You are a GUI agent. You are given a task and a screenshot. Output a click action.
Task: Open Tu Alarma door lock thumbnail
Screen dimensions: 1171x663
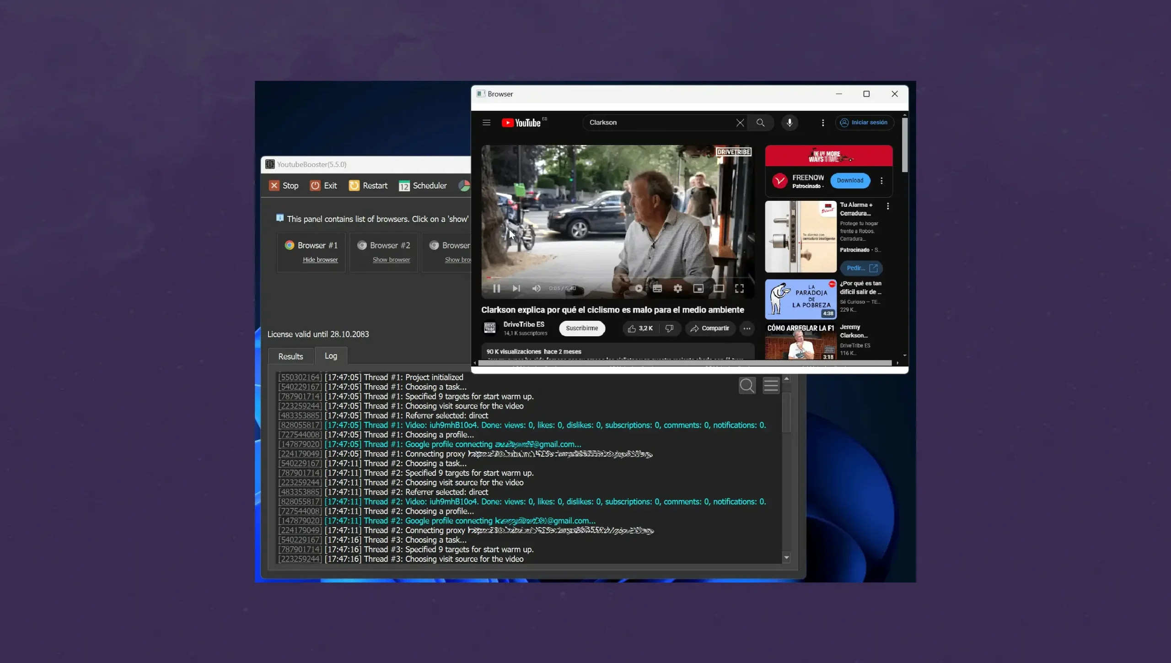[x=800, y=237]
